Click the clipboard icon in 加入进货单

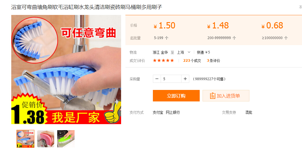pos(212,96)
